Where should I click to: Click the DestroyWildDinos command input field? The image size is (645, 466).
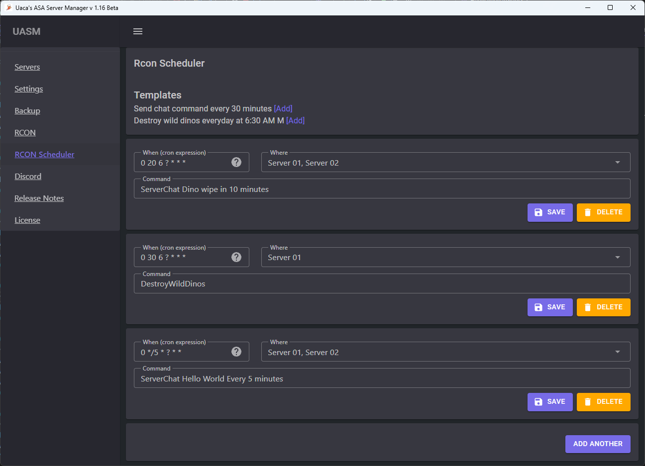[381, 284]
